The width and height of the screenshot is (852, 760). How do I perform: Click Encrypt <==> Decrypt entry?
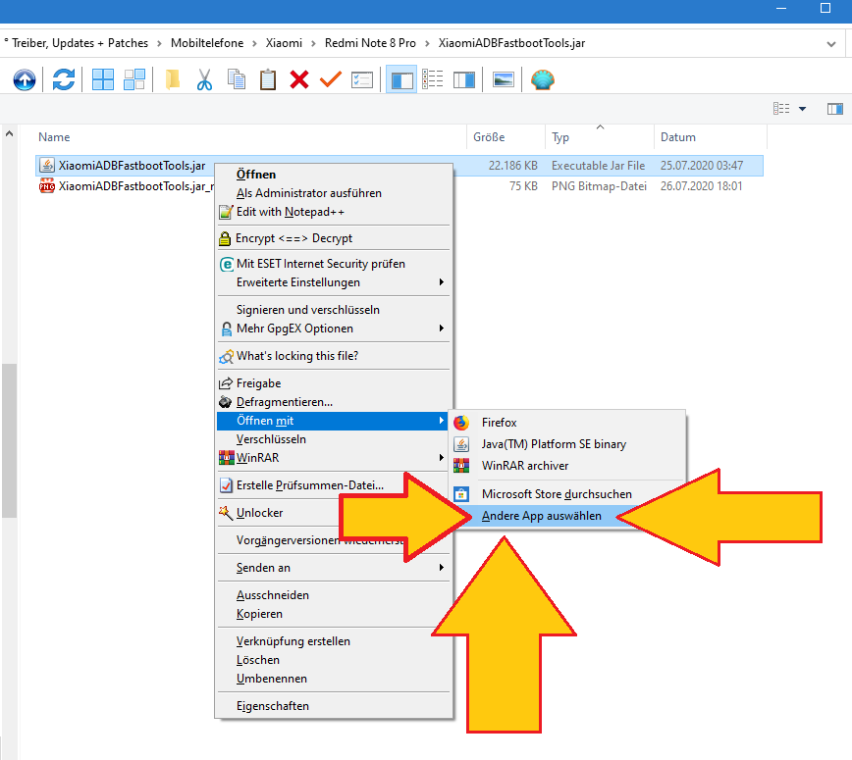(x=334, y=237)
